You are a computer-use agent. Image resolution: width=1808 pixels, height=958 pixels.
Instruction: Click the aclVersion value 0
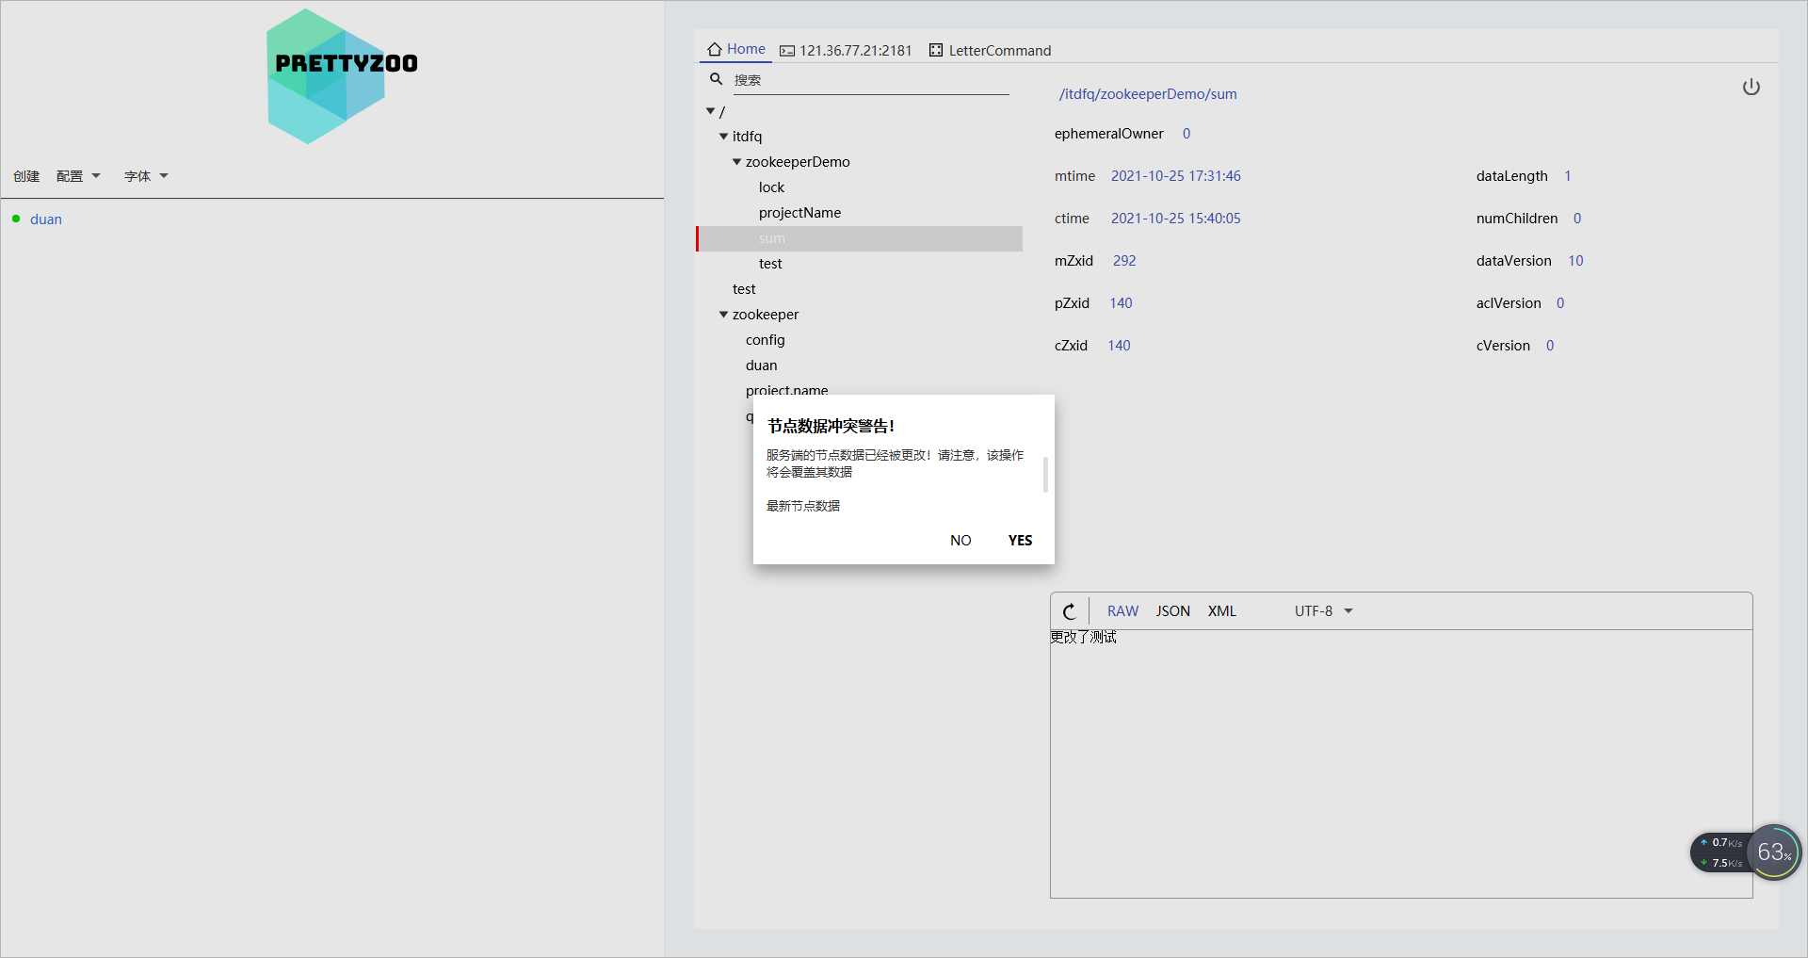(x=1560, y=303)
